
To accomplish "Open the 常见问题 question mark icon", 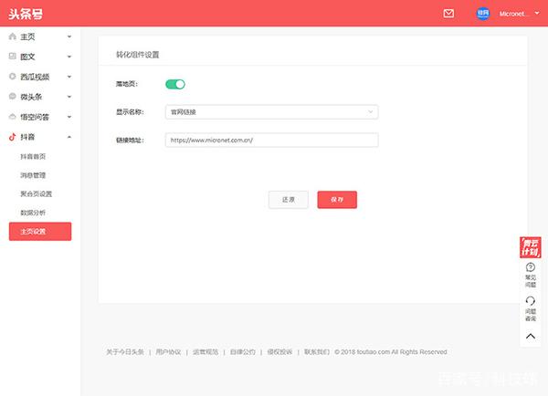I will coord(530,267).
